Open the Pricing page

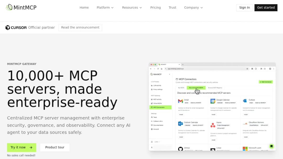[155, 8]
